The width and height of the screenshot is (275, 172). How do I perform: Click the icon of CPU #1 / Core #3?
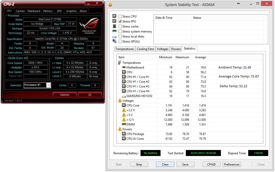(x=124, y=86)
